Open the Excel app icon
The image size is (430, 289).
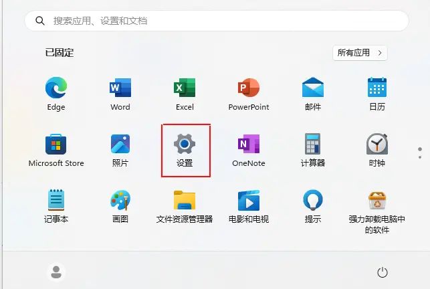click(185, 88)
